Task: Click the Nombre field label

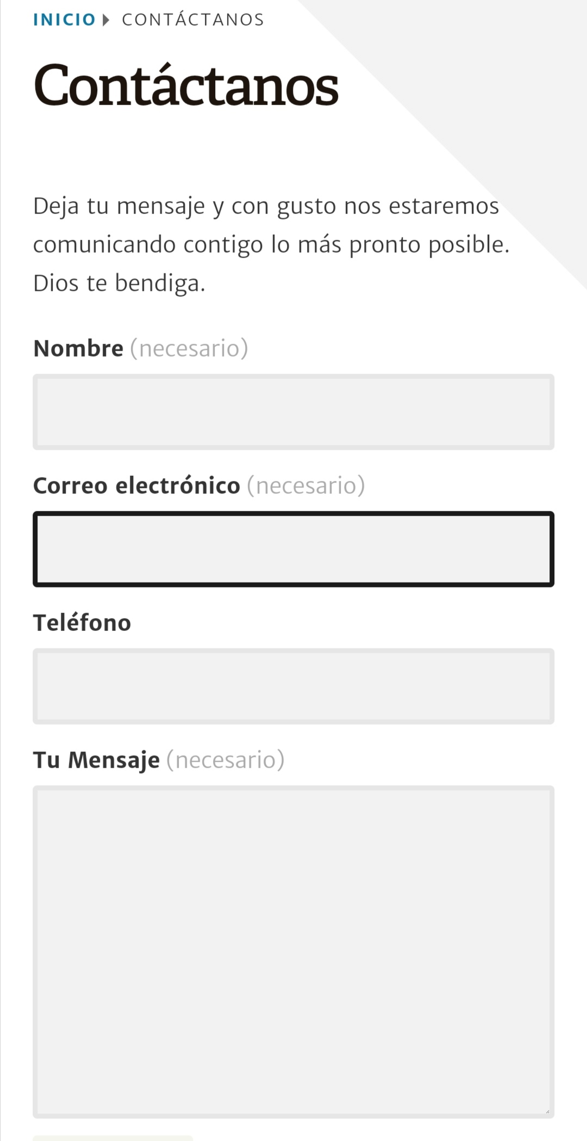Action: [78, 348]
